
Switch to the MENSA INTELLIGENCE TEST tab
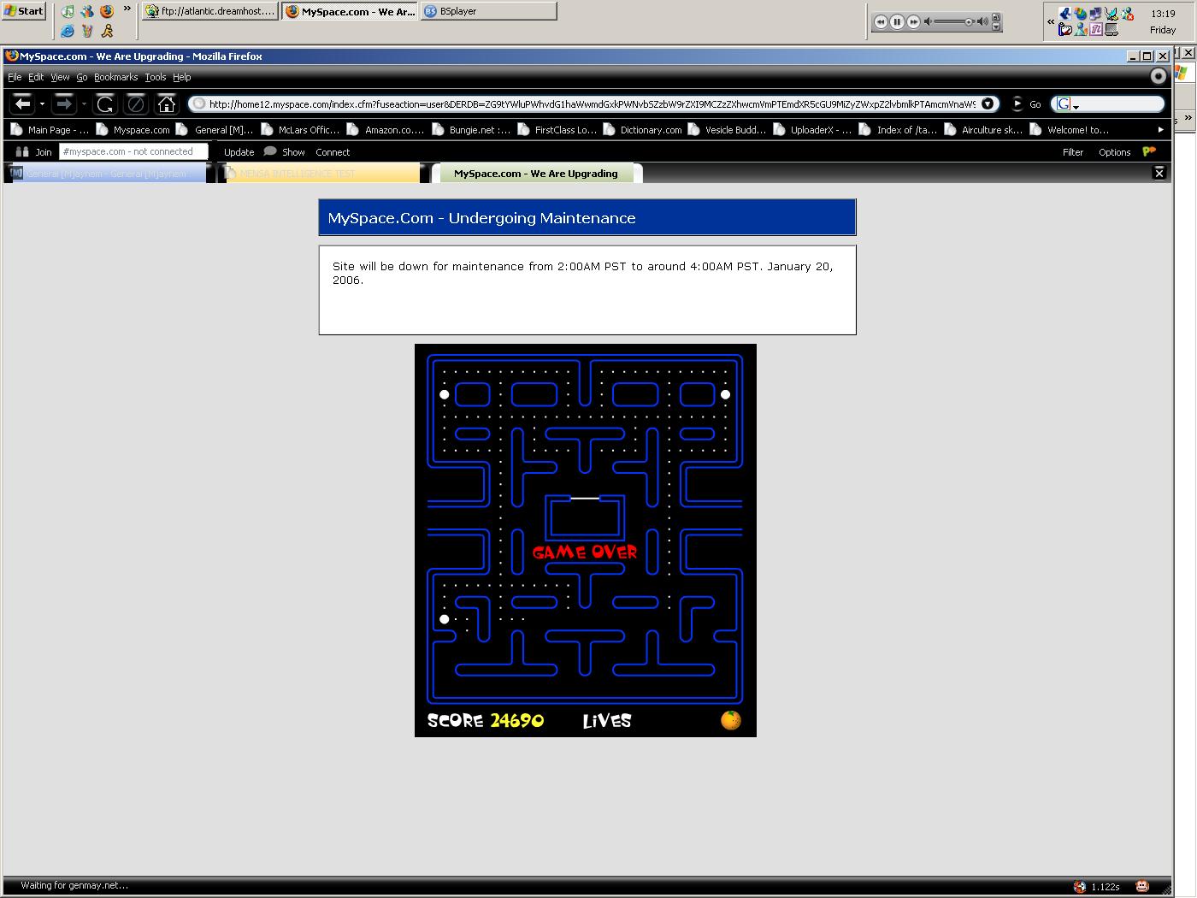(x=321, y=174)
